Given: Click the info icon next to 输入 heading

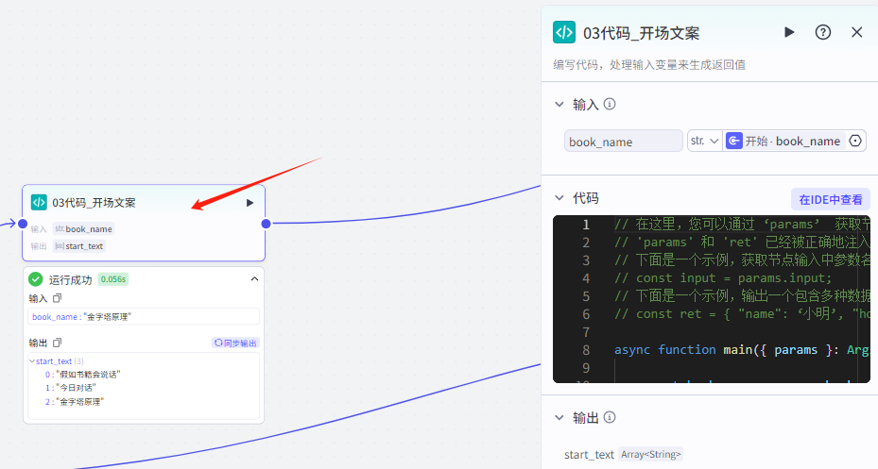Looking at the screenshot, I should pyautogui.click(x=610, y=104).
